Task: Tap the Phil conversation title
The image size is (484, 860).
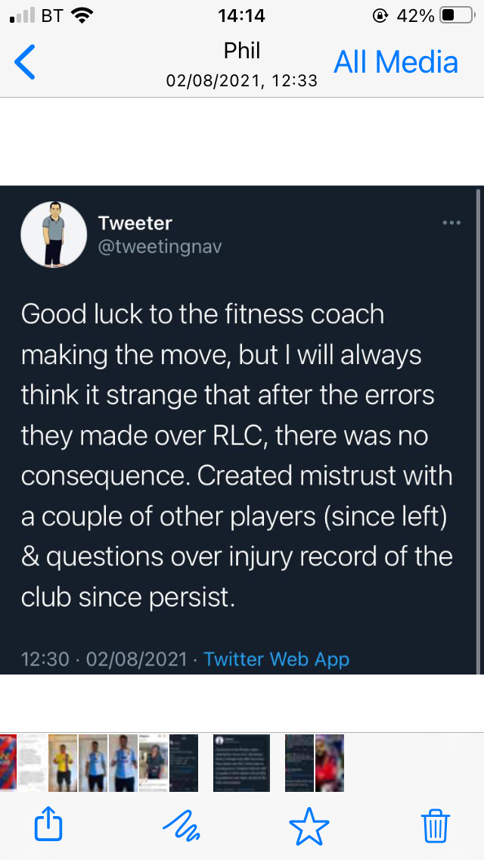Action: tap(242, 51)
